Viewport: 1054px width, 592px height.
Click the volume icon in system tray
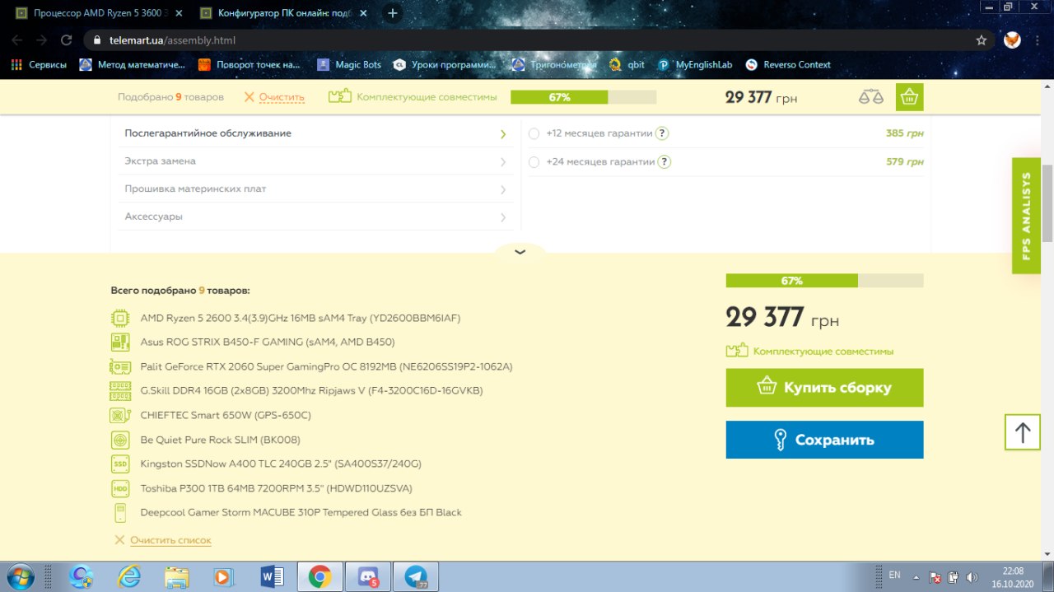972,577
